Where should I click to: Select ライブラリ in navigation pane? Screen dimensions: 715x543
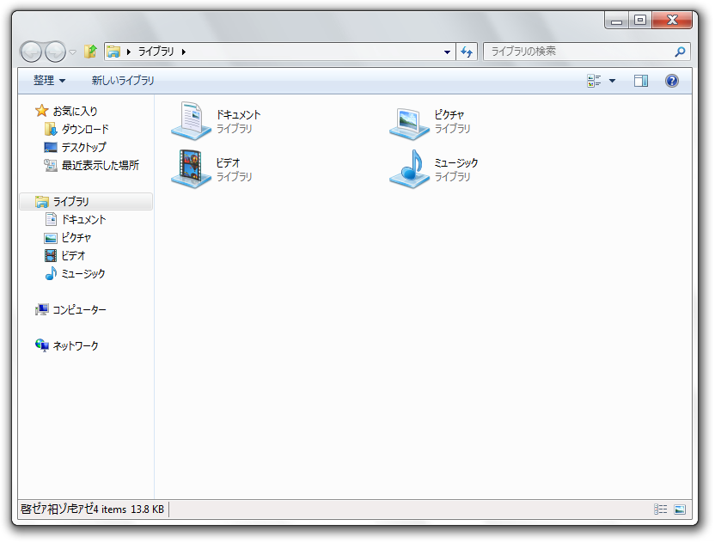click(x=86, y=202)
